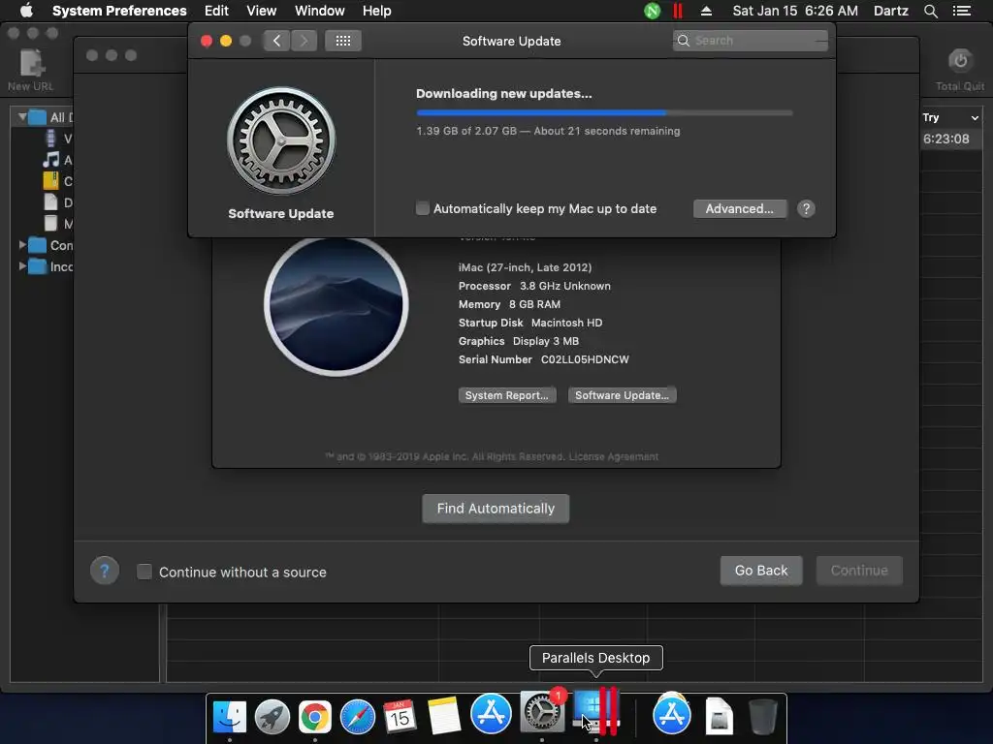Click the green N status icon in menu bar
993x744 pixels.
tap(653, 11)
